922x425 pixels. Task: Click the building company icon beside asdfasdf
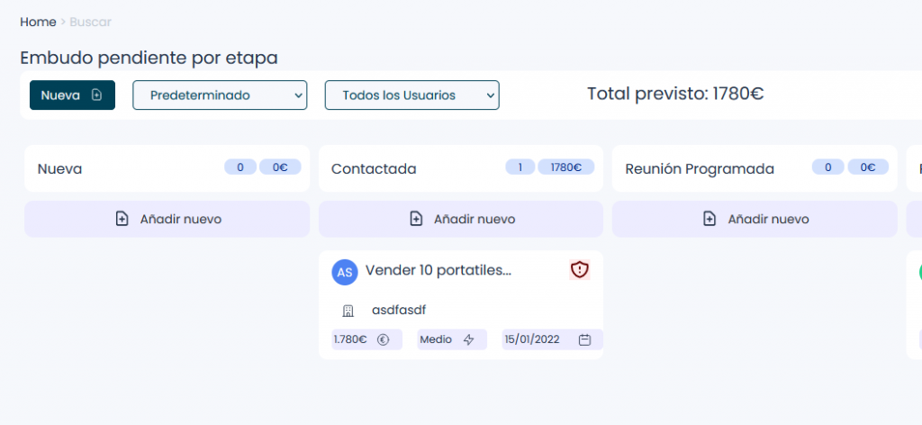pyautogui.click(x=348, y=311)
